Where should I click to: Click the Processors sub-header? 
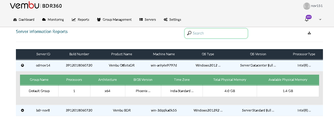[74, 80]
